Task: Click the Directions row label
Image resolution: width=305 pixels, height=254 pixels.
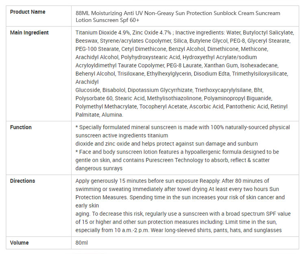Action: click(x=22, y=181)
